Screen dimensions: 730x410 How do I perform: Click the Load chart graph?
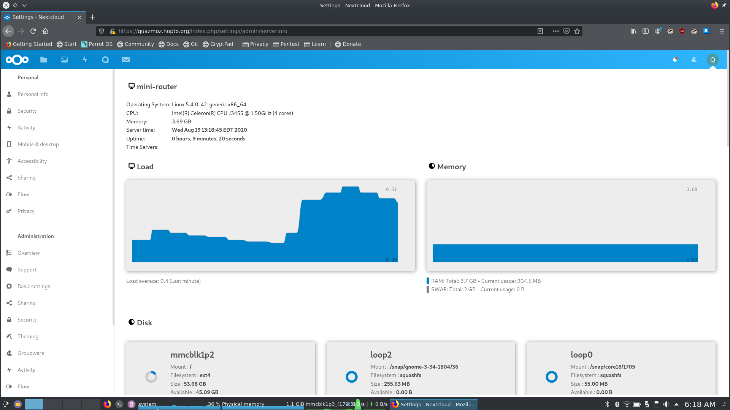[x=271, y=225]
